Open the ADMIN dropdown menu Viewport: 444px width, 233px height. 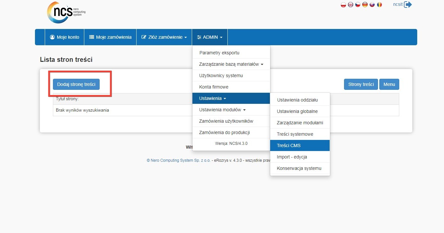click(x=210, y=37)
